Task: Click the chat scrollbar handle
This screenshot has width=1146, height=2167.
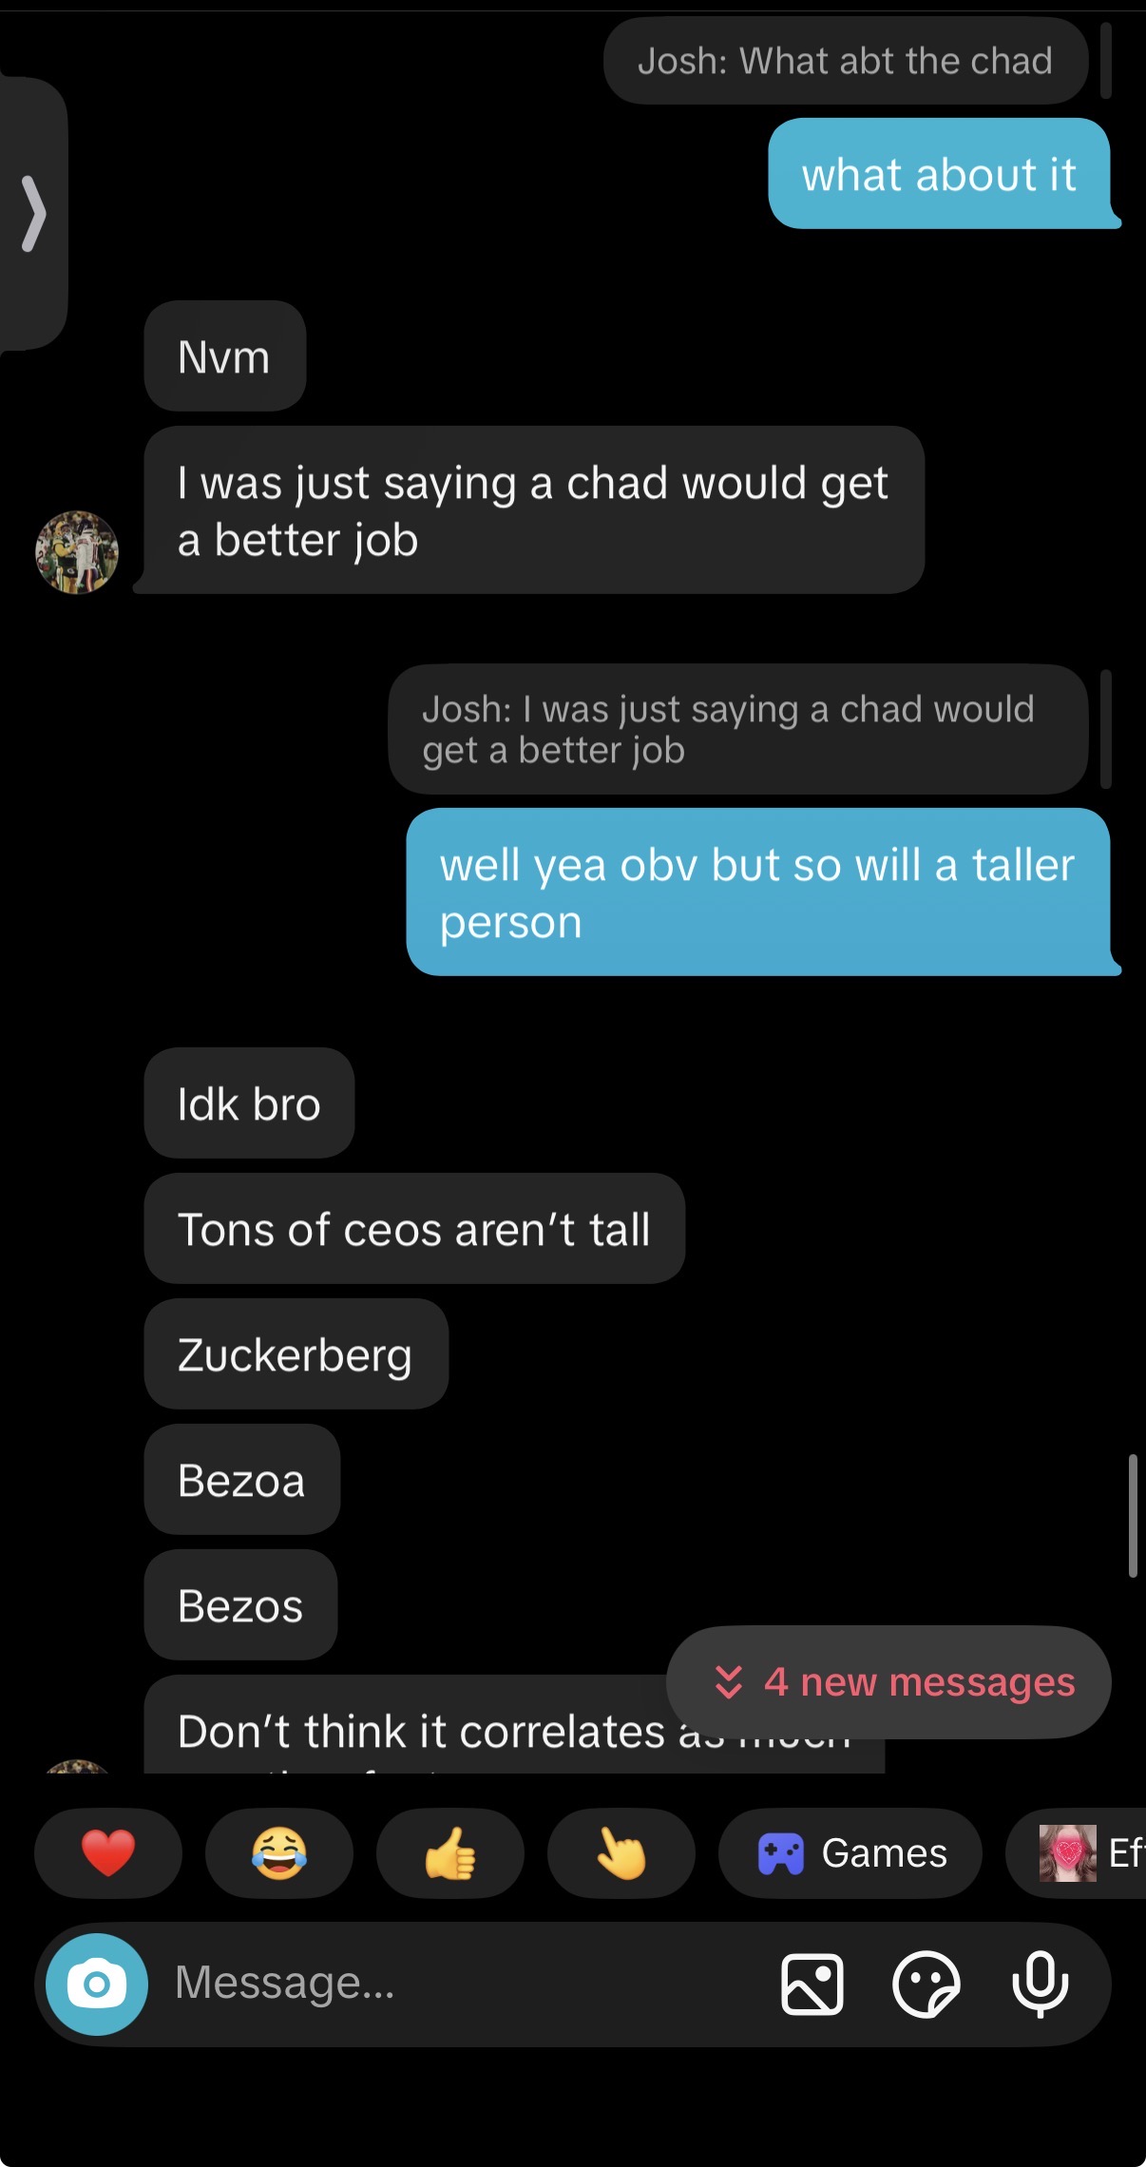Action: (1132, 1515)
